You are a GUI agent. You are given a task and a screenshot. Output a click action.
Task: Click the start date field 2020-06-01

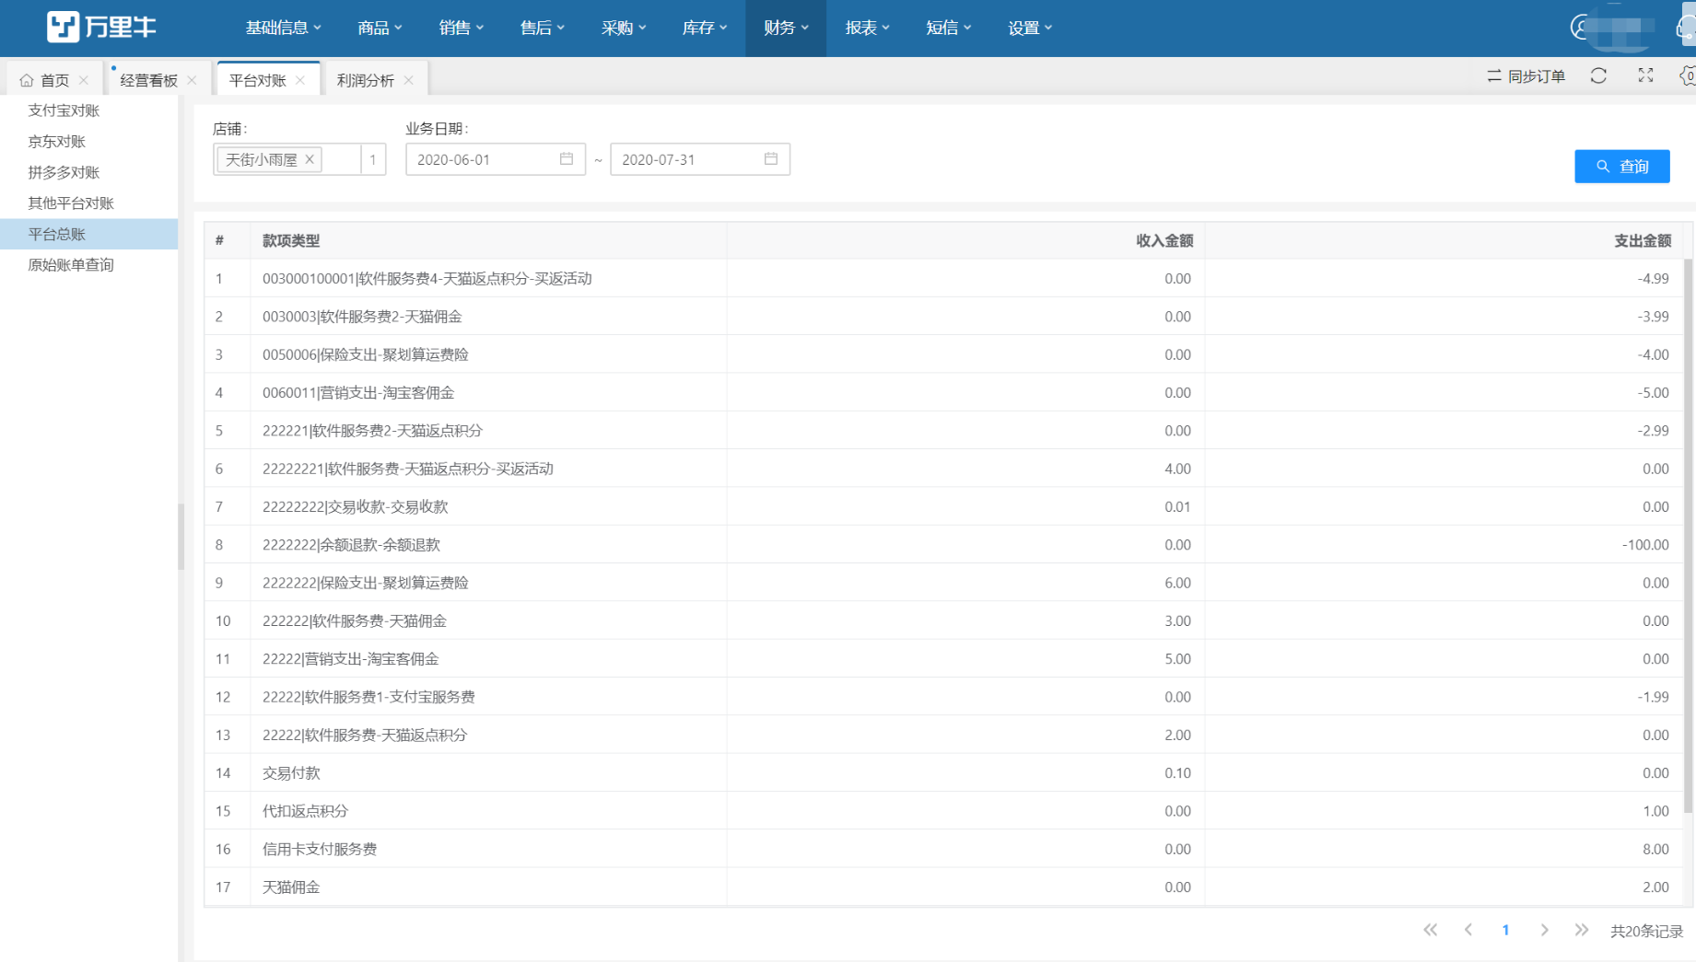[495, 159]
